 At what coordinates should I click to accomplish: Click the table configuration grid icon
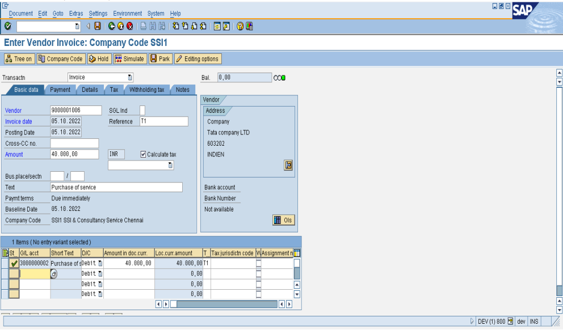[x=297, y=253]
